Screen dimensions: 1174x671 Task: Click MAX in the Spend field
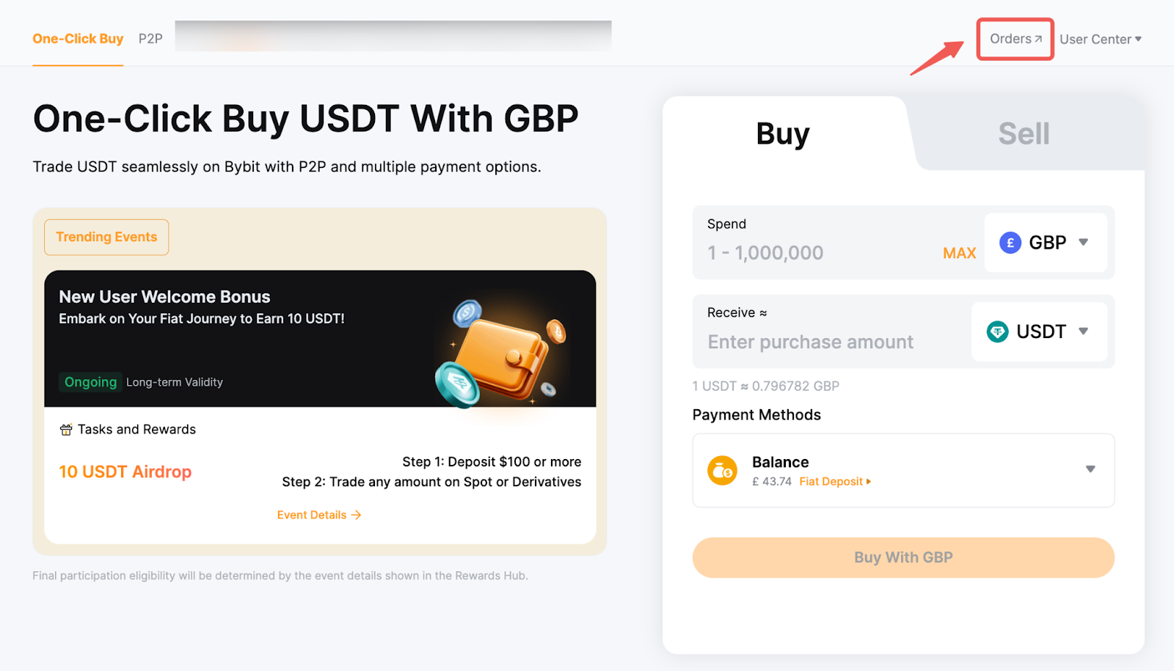click(x=959, y=253)
